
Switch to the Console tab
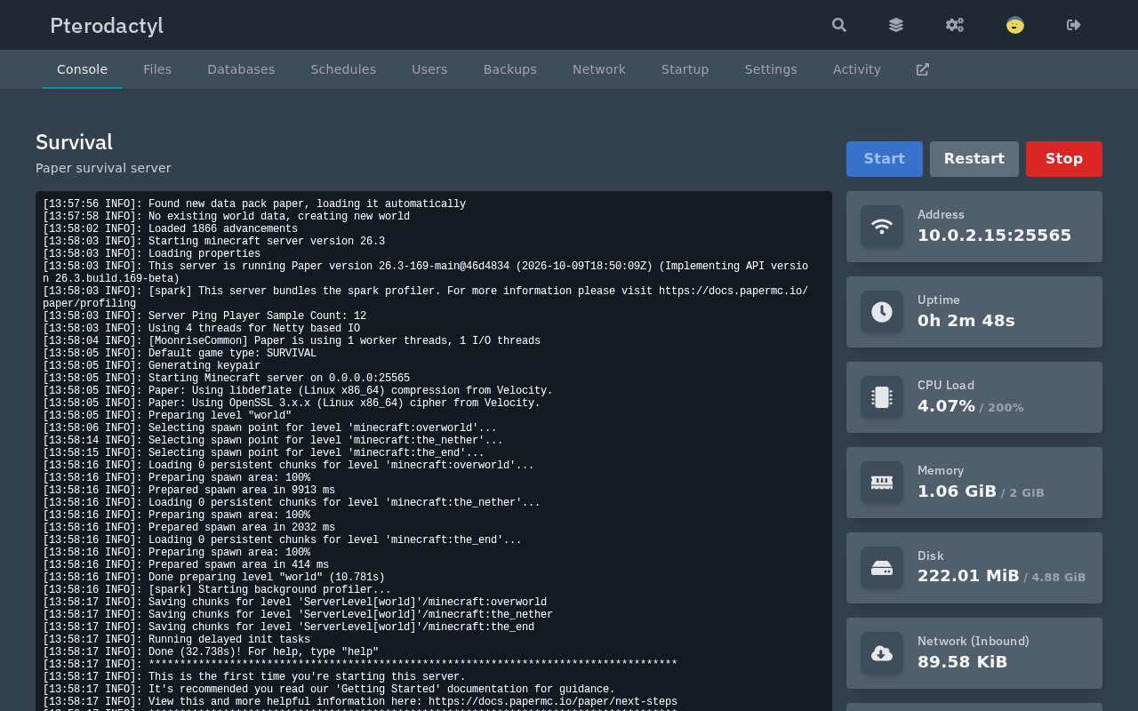pos(82,69)
